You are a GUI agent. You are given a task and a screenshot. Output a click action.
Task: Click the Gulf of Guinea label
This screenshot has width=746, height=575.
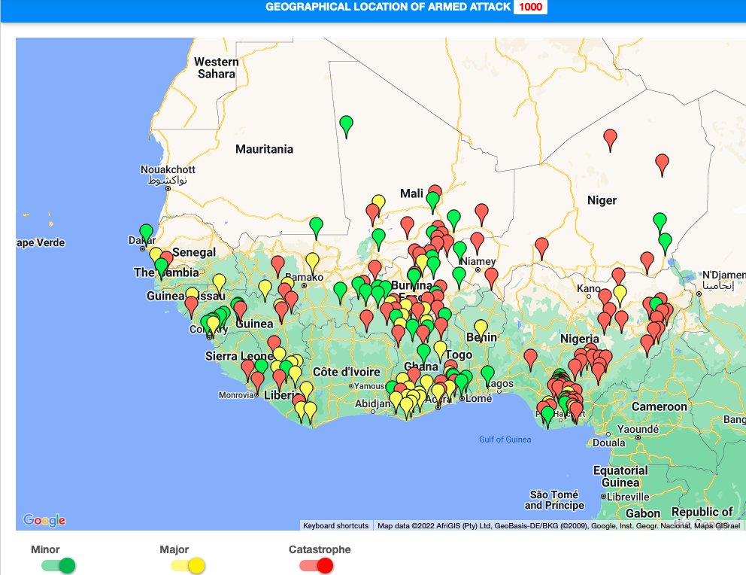[x=505, y=440]
